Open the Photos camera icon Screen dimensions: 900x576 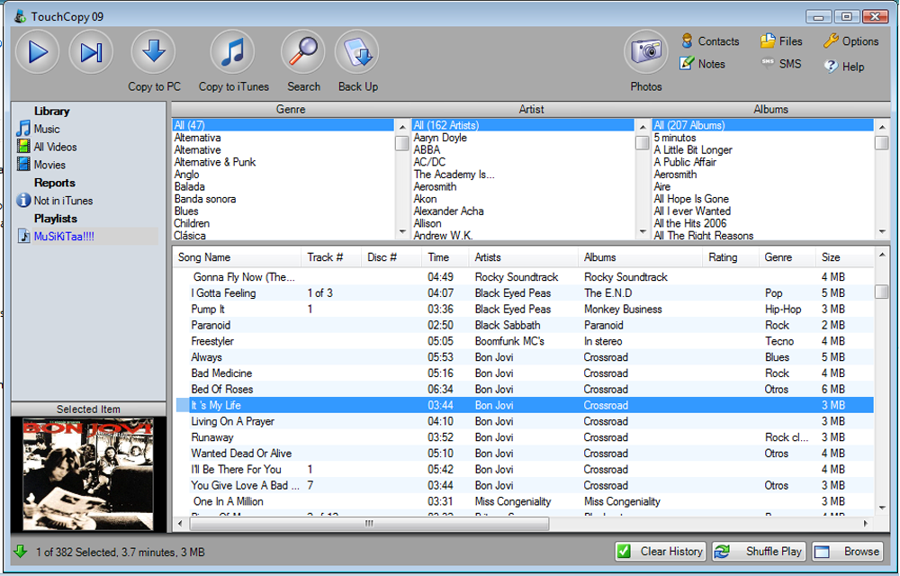click(645, 52)
